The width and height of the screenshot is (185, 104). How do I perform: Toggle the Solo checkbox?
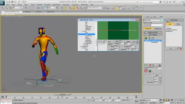point(154,75)
